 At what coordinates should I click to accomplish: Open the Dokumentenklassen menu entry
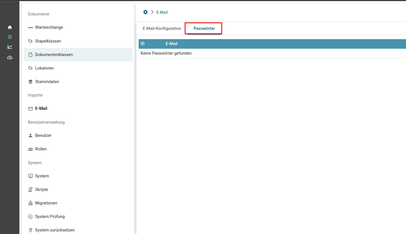(x=54, y=55)
